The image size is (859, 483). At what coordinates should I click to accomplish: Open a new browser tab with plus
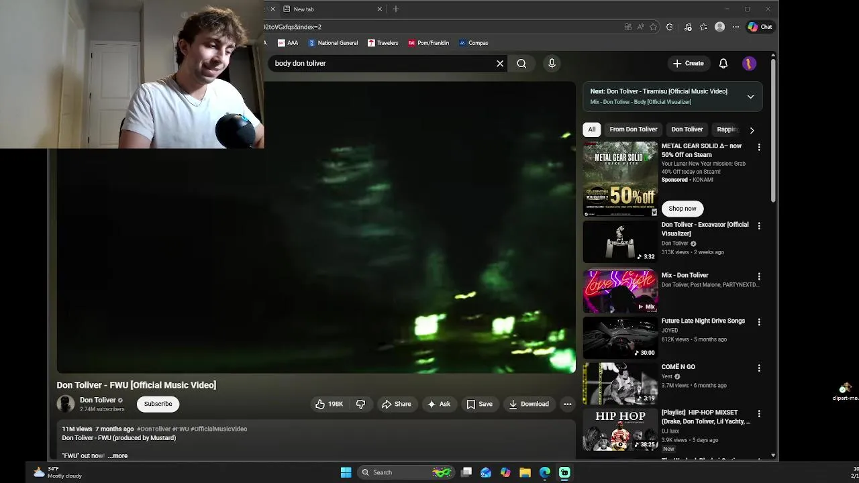396,9
